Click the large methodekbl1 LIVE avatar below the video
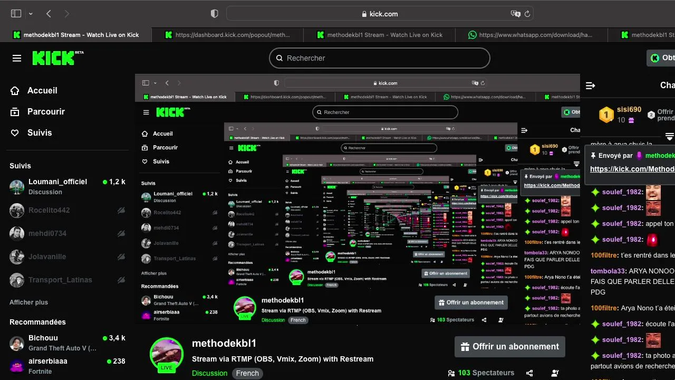The image size is (675, 380). [167, 355]
